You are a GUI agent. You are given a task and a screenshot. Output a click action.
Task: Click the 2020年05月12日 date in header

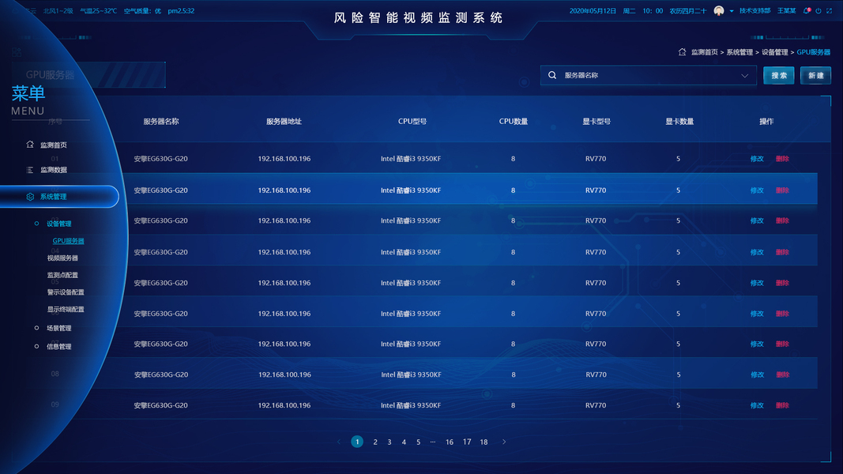point(593,11)
